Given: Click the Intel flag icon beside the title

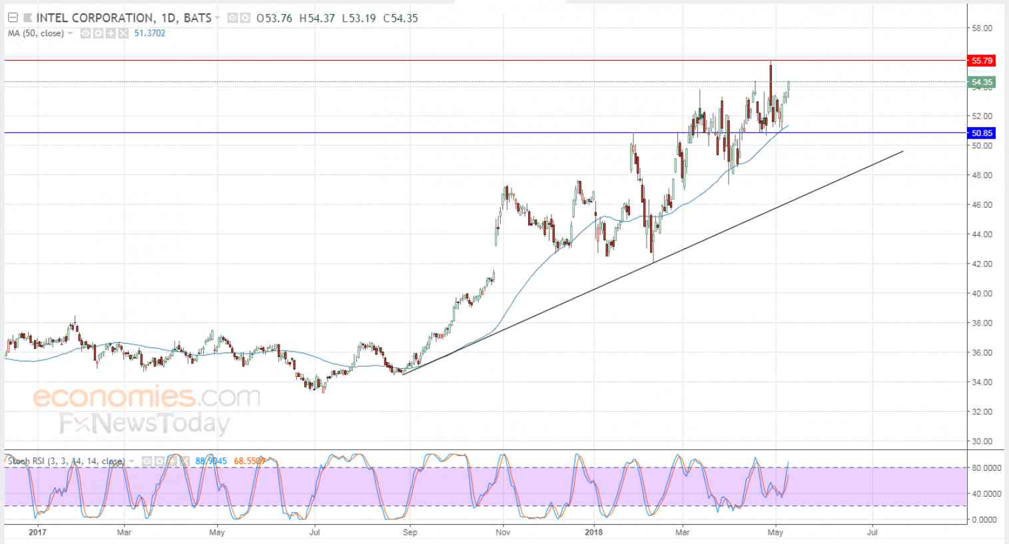Looking at the screenshot, I should click(27, 19).
